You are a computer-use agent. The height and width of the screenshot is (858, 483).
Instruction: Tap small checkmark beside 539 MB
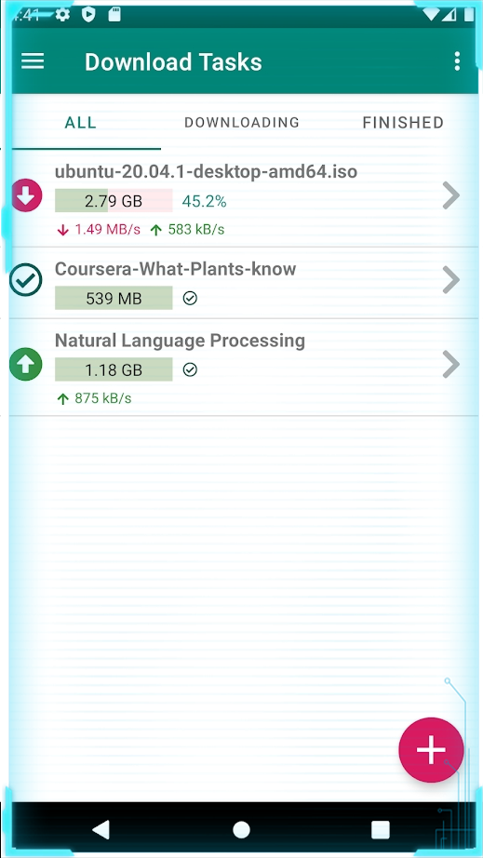click(190, 298)
